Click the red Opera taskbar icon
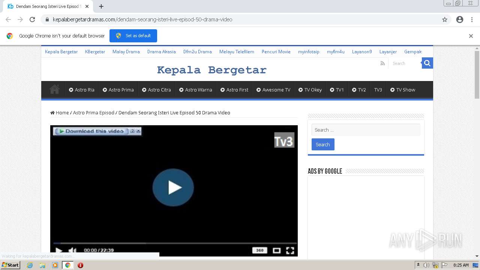 point(80,265)
